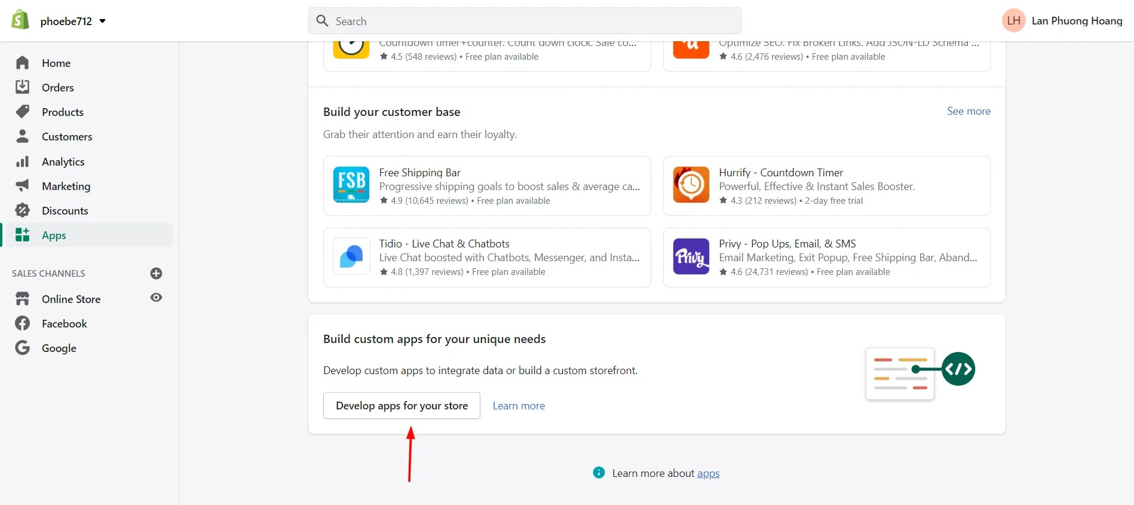Open the LH account avatar menu

point(1013,20)
